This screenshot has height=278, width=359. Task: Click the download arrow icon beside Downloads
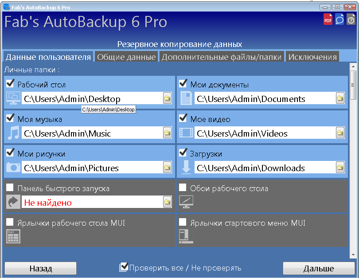(x=186, y=167)
